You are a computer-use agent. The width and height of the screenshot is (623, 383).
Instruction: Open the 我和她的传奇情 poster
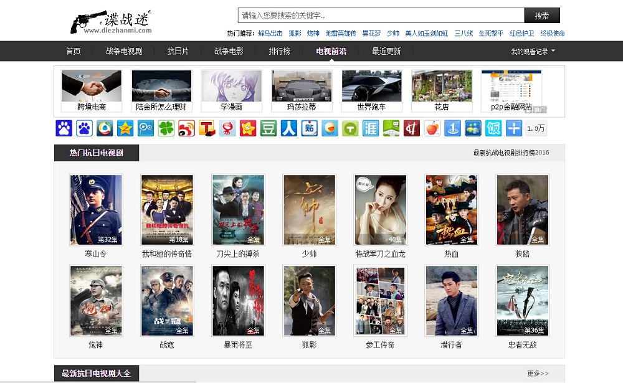click(x=167, y=210)
